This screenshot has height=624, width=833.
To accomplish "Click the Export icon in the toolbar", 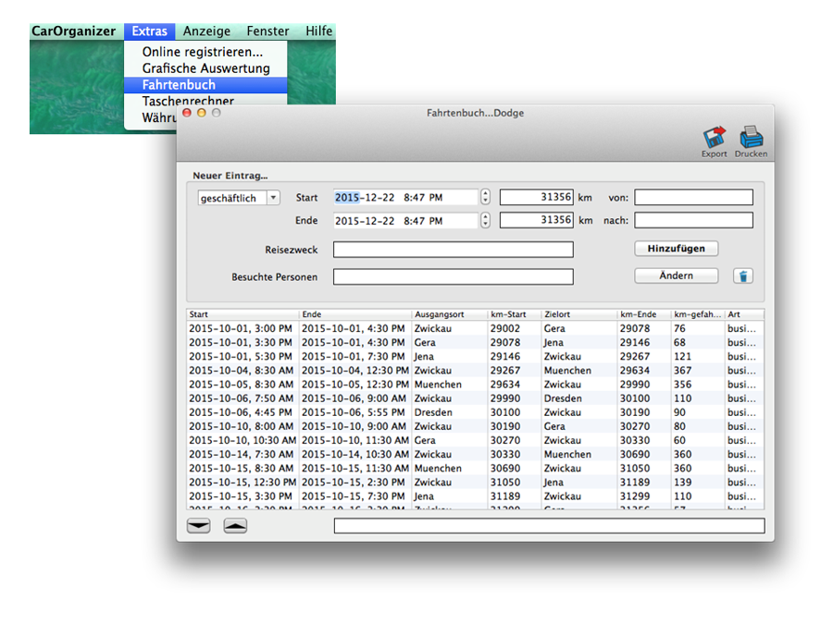I will 714,138.
